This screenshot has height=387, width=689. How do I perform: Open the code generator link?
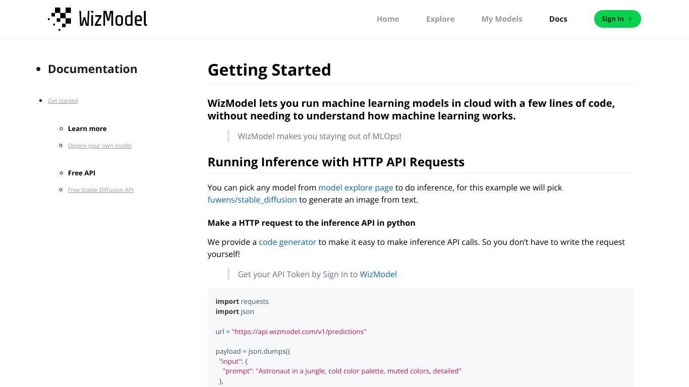point(288,242)
